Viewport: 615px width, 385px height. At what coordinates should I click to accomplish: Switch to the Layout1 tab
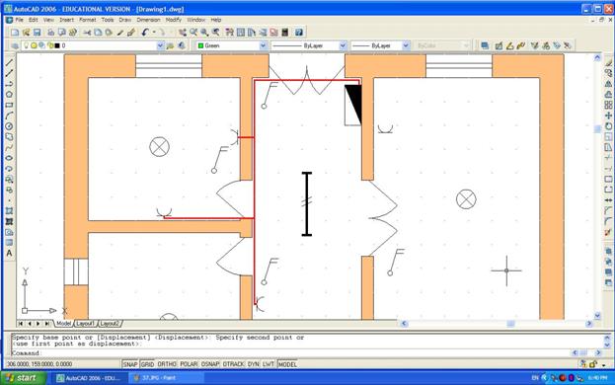coord(85,324)
